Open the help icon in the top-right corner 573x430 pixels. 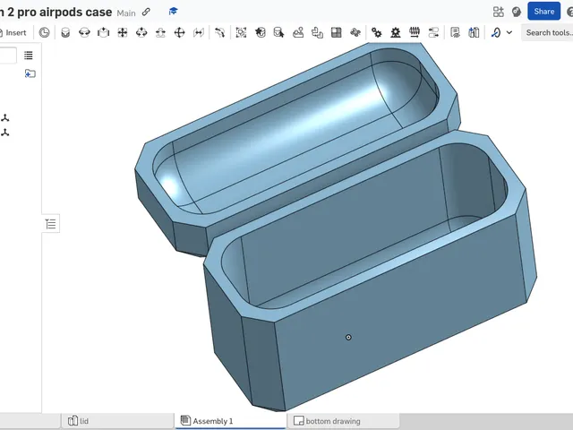569,12
